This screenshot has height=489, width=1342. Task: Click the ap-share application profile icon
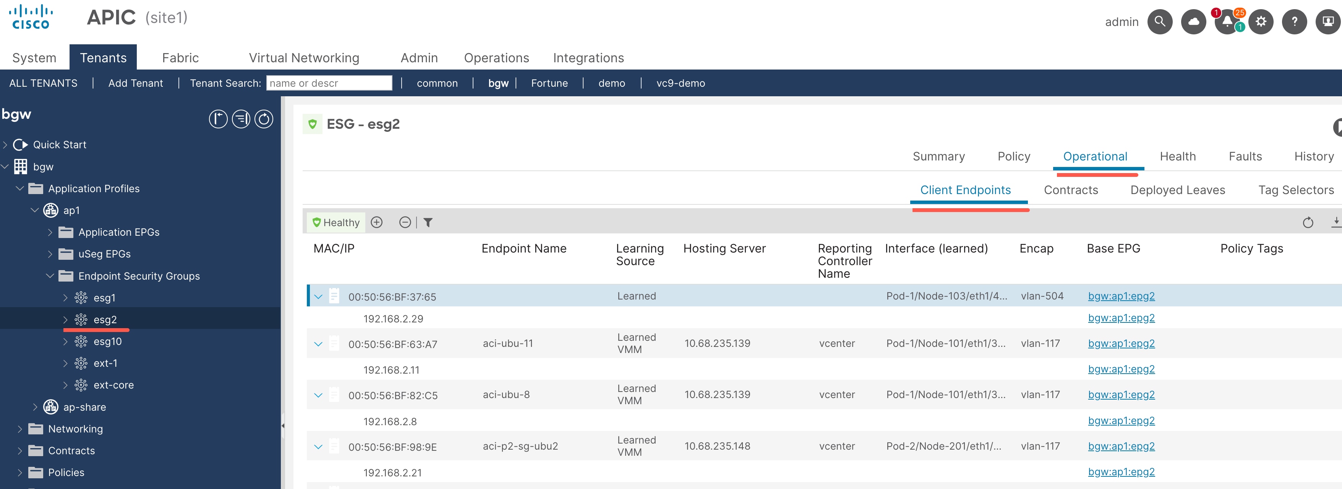[x=50, y=407]
